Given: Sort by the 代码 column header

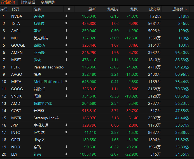Looking at the screenshot, I should 15,9.
